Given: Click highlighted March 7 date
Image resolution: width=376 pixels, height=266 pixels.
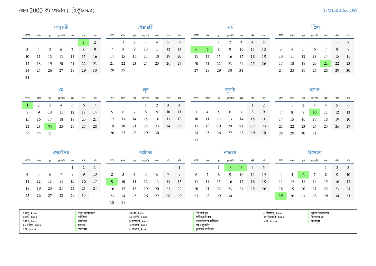Looking at the screenshot, I should click(207, 50).
